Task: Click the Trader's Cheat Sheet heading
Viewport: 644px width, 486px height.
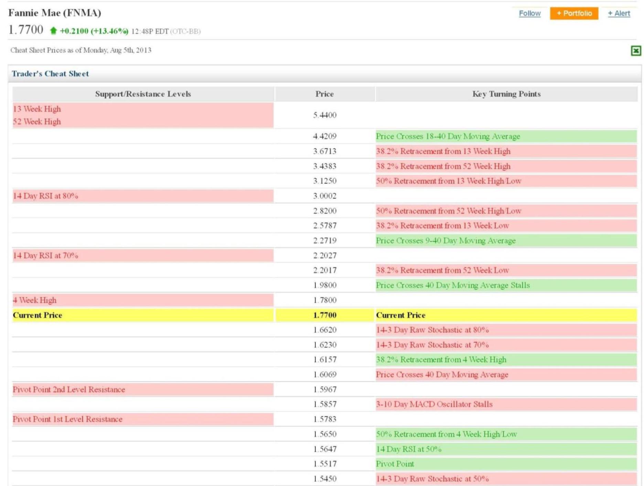Action: (50, 74)
